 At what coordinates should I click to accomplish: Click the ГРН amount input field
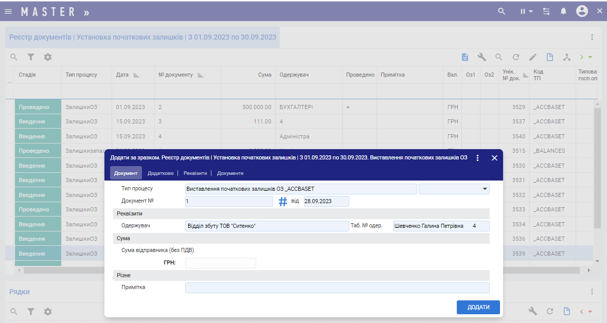tap(220, 263)
